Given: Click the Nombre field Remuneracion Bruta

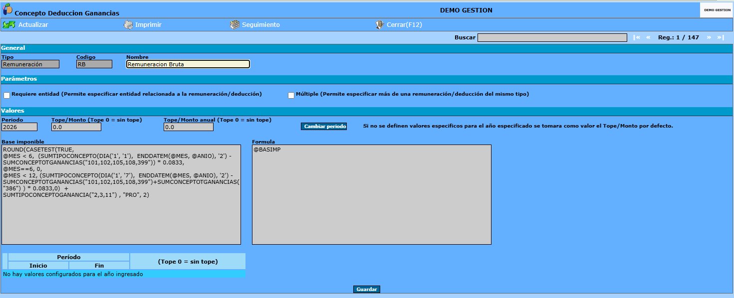Looking at the screenshot, I should click(x=188, y=64).
